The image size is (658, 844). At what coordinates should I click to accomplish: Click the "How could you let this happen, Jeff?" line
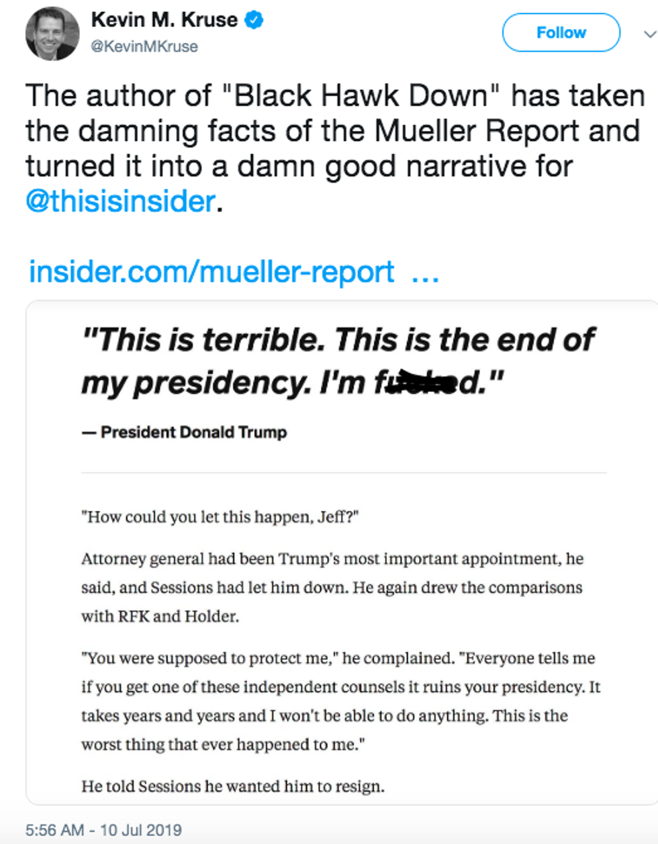[x=220, y=517]
